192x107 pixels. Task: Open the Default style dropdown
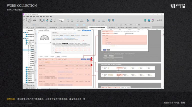click(28, 25)
